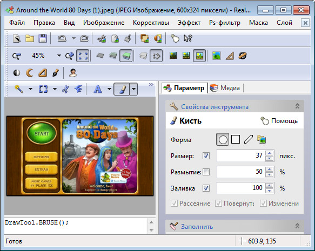Select the rectangular selection tool
The height and width of the screenshot is (251, 315).
click(x=43, y=89)
